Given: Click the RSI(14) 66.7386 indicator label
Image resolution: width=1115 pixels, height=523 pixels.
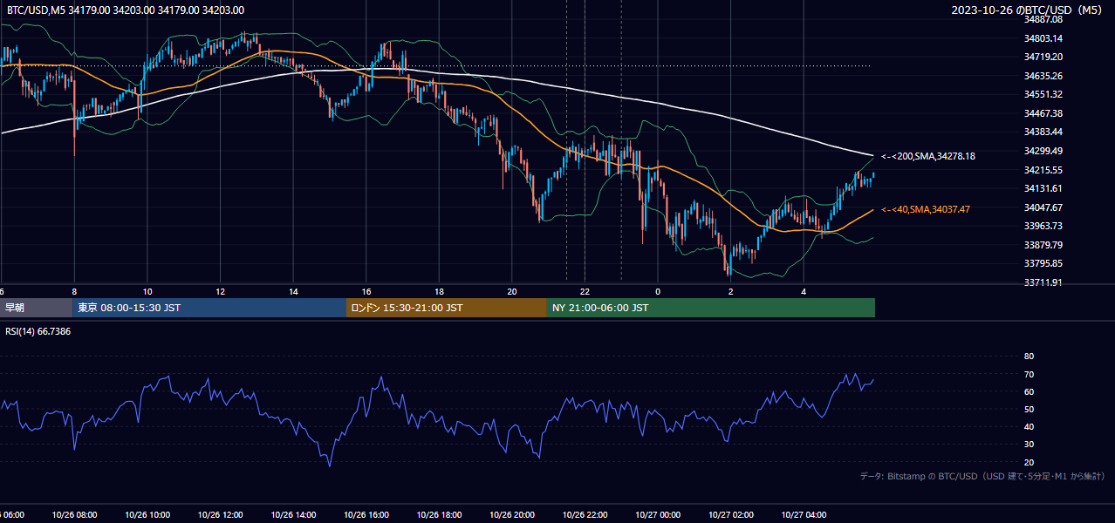Looking at the screenshot, I should [38, 331].
